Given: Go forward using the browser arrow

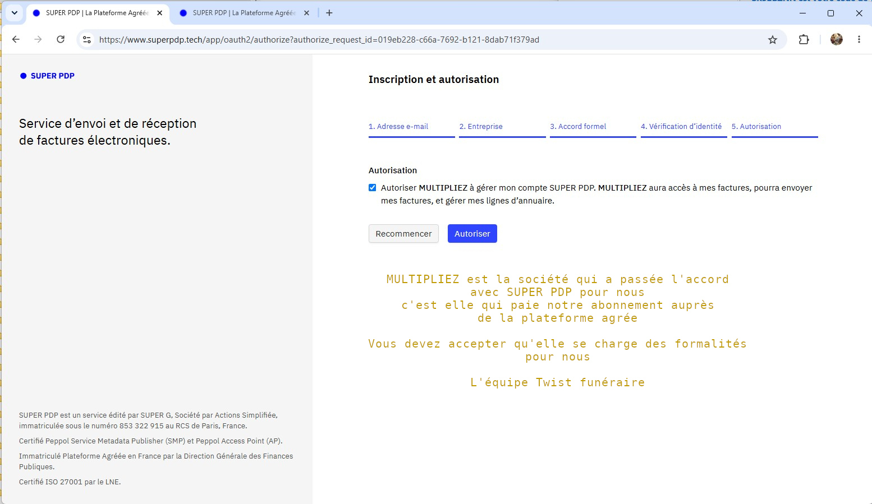Looking at the screenshot, I should coord(38,39).
